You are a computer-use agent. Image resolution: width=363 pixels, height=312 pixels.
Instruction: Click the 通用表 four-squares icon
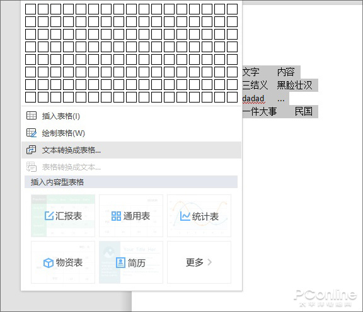click(116, 216)
